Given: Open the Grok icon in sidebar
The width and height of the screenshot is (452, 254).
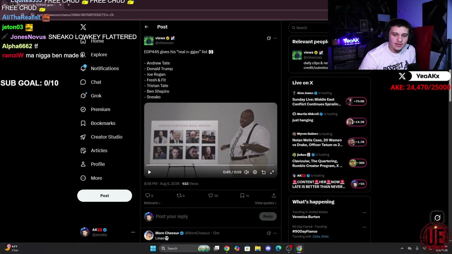Looking at the screenshot, I should 83,96.
